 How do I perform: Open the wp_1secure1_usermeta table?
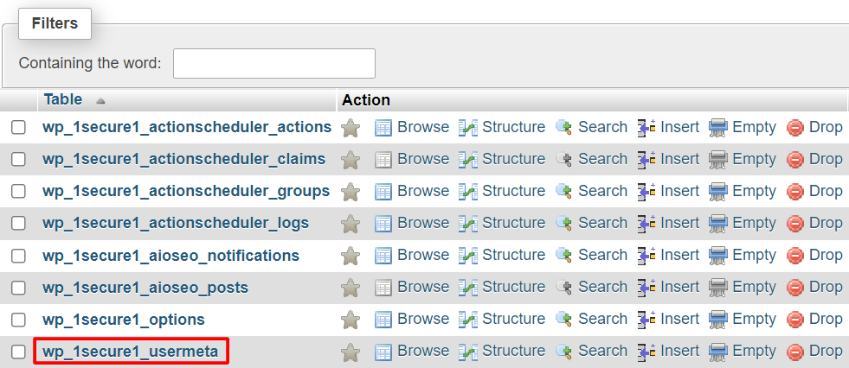(131, 352)
